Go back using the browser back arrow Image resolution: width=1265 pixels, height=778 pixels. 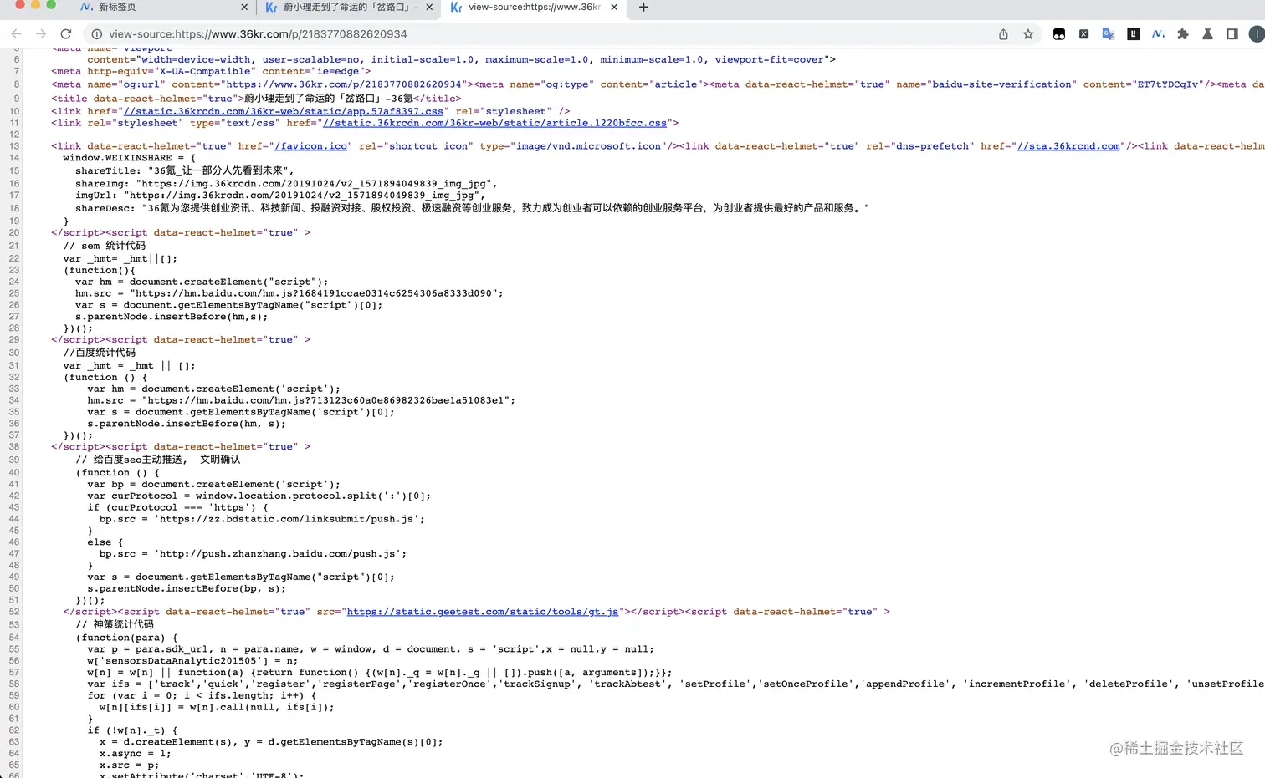[x=16, y=33]
